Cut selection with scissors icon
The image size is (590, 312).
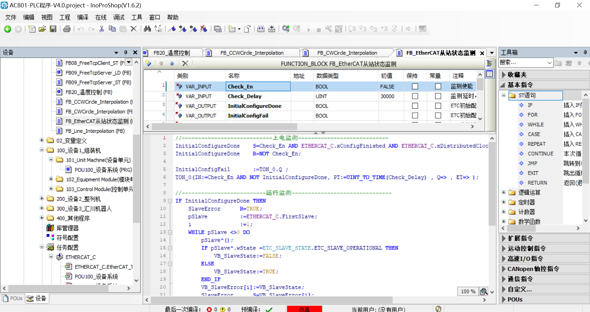point(102,29)
